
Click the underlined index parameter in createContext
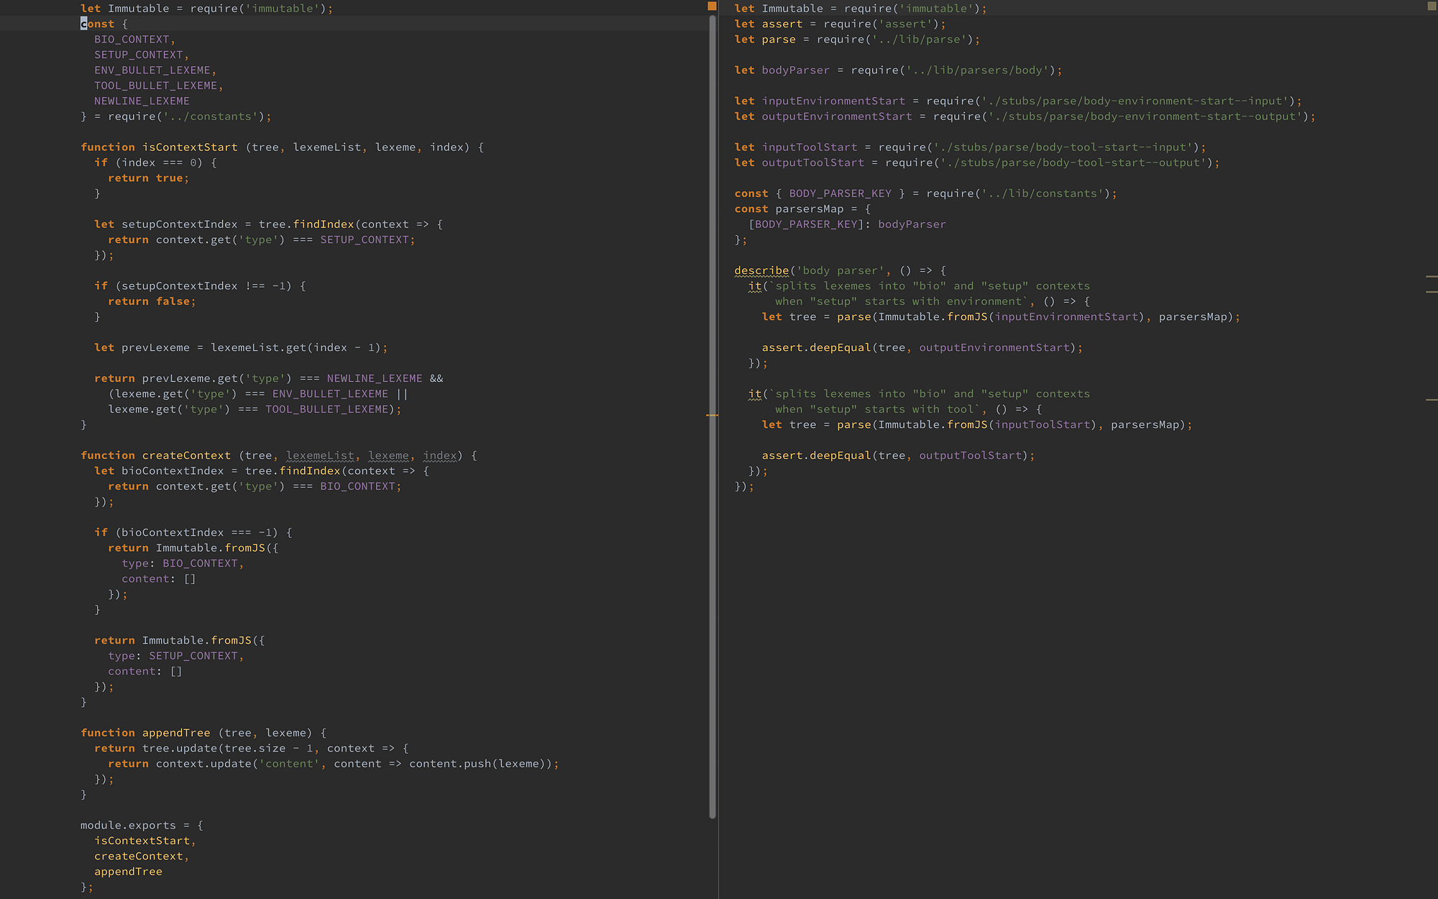(439, 455)
